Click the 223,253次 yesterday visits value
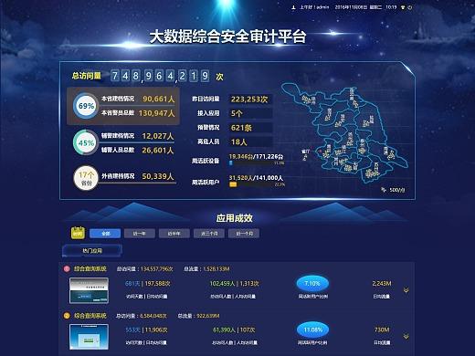The height and width of the screenshot is (356, 475). coord(249,99)
